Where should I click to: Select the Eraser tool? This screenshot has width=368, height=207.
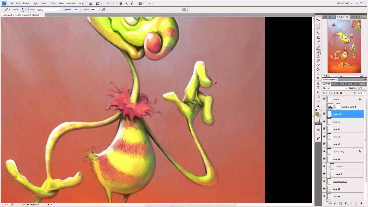pyautogui.click(x=318, y=65)
